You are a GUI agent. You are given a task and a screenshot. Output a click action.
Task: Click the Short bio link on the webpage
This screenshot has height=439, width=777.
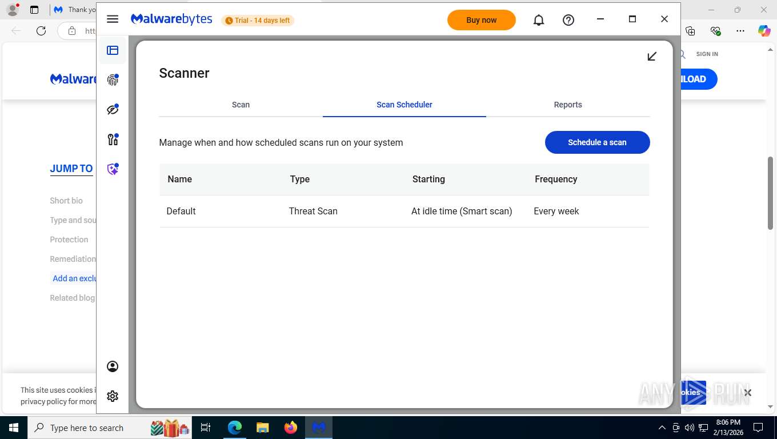click(66, 201)
